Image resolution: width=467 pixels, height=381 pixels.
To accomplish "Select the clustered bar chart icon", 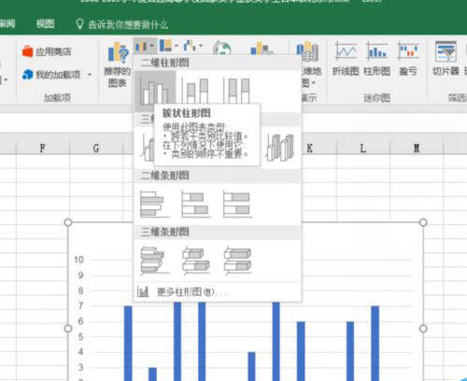I will pyautogui.click(x=155, y=204).
